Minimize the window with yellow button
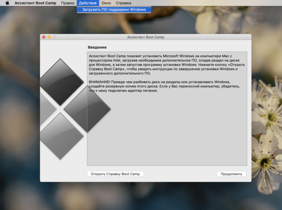Image resolution: width=282 pixels, height=210 pixels. [x=49, y=37]
